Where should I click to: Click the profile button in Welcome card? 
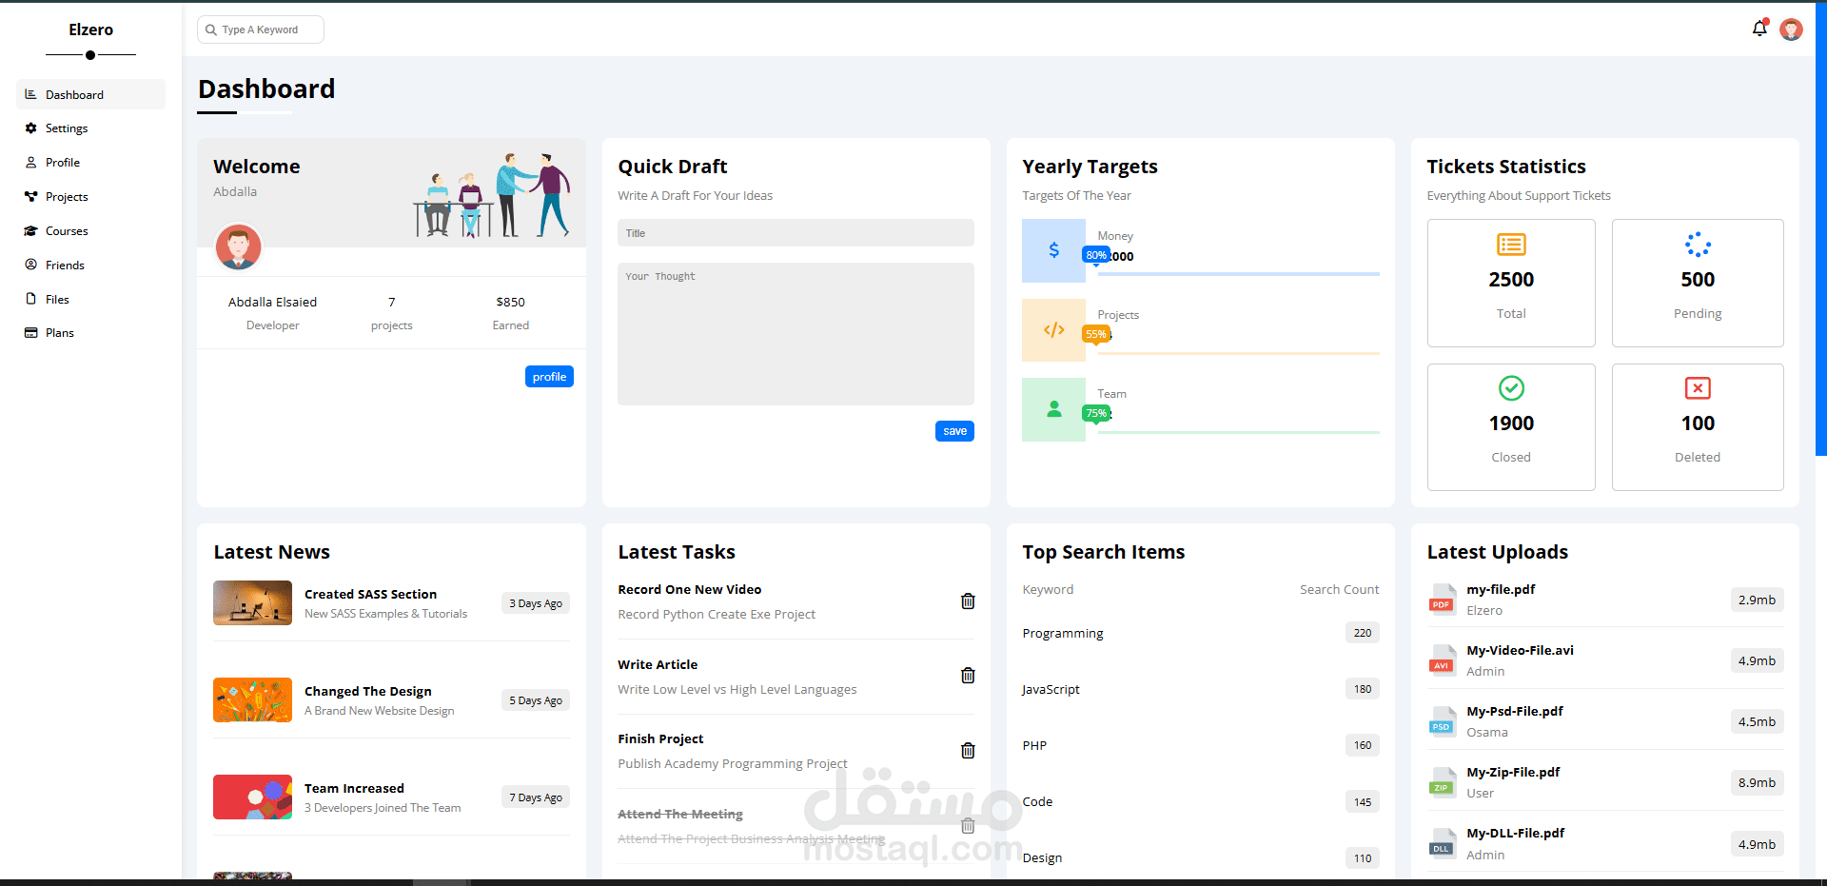pos(549,376)
